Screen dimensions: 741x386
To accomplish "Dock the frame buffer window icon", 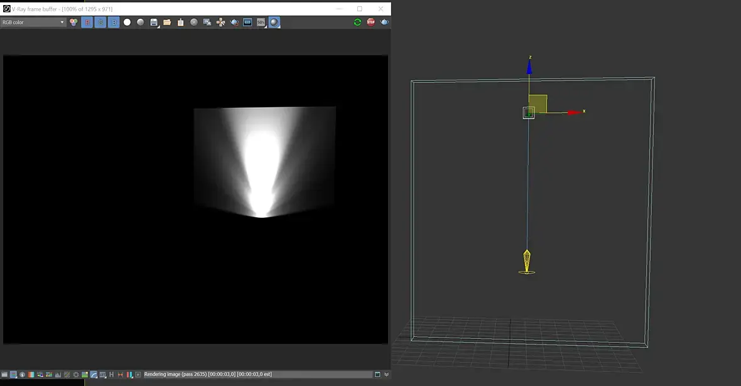I will [x=377, y=374].
